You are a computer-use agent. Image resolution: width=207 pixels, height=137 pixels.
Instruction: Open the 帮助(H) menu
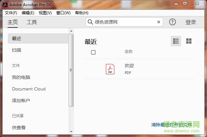[x=82, y=13]
